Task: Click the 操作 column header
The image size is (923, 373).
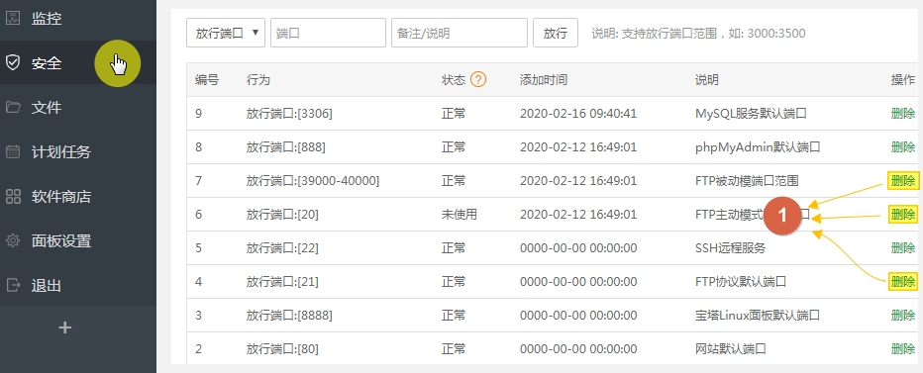Action: tap(903, 80)
